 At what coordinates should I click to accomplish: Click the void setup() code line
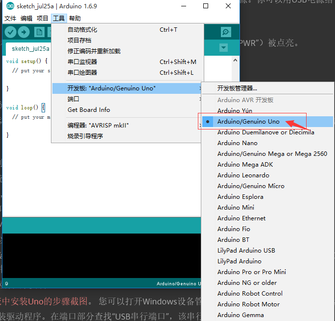[27, 61]
